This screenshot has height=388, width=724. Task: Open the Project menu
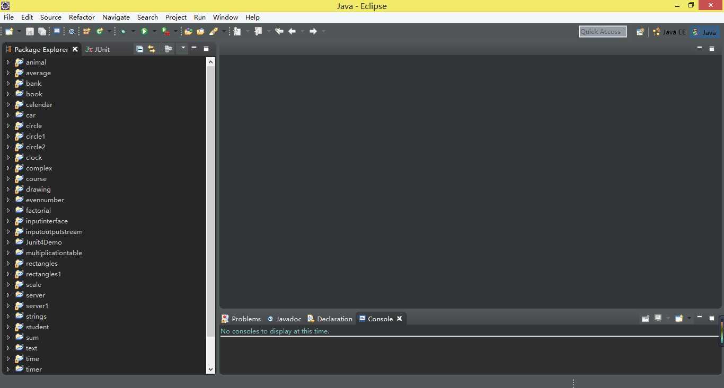176,17
